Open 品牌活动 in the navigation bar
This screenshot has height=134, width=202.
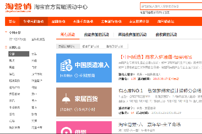pyautogui.click(x=58, y=22)
